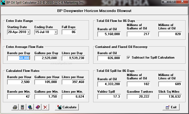
Task: Select the Liters per Hour value field
Action: coord(73,82)
